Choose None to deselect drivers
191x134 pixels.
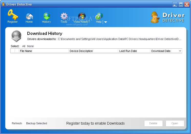click(x=30, y=46)
